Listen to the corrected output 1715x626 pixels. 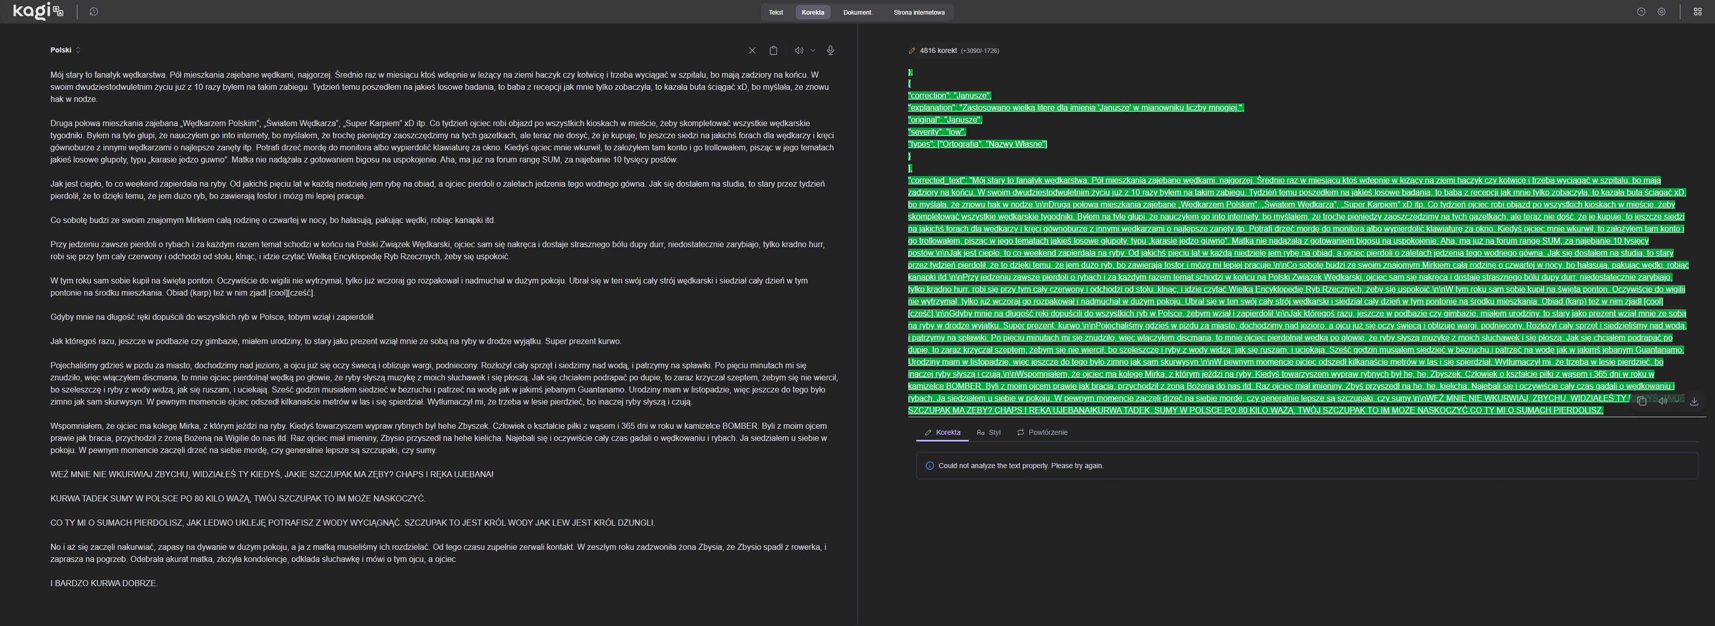coord(1663,401)
